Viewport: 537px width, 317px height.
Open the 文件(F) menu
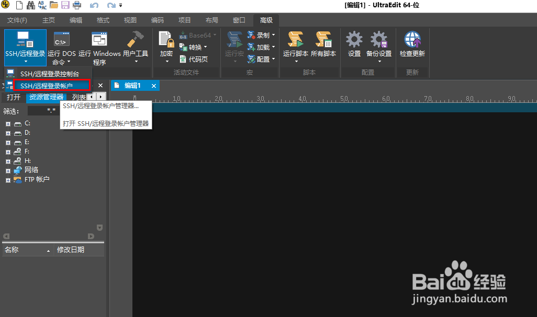pyautogui.click(x=17, y=20)
